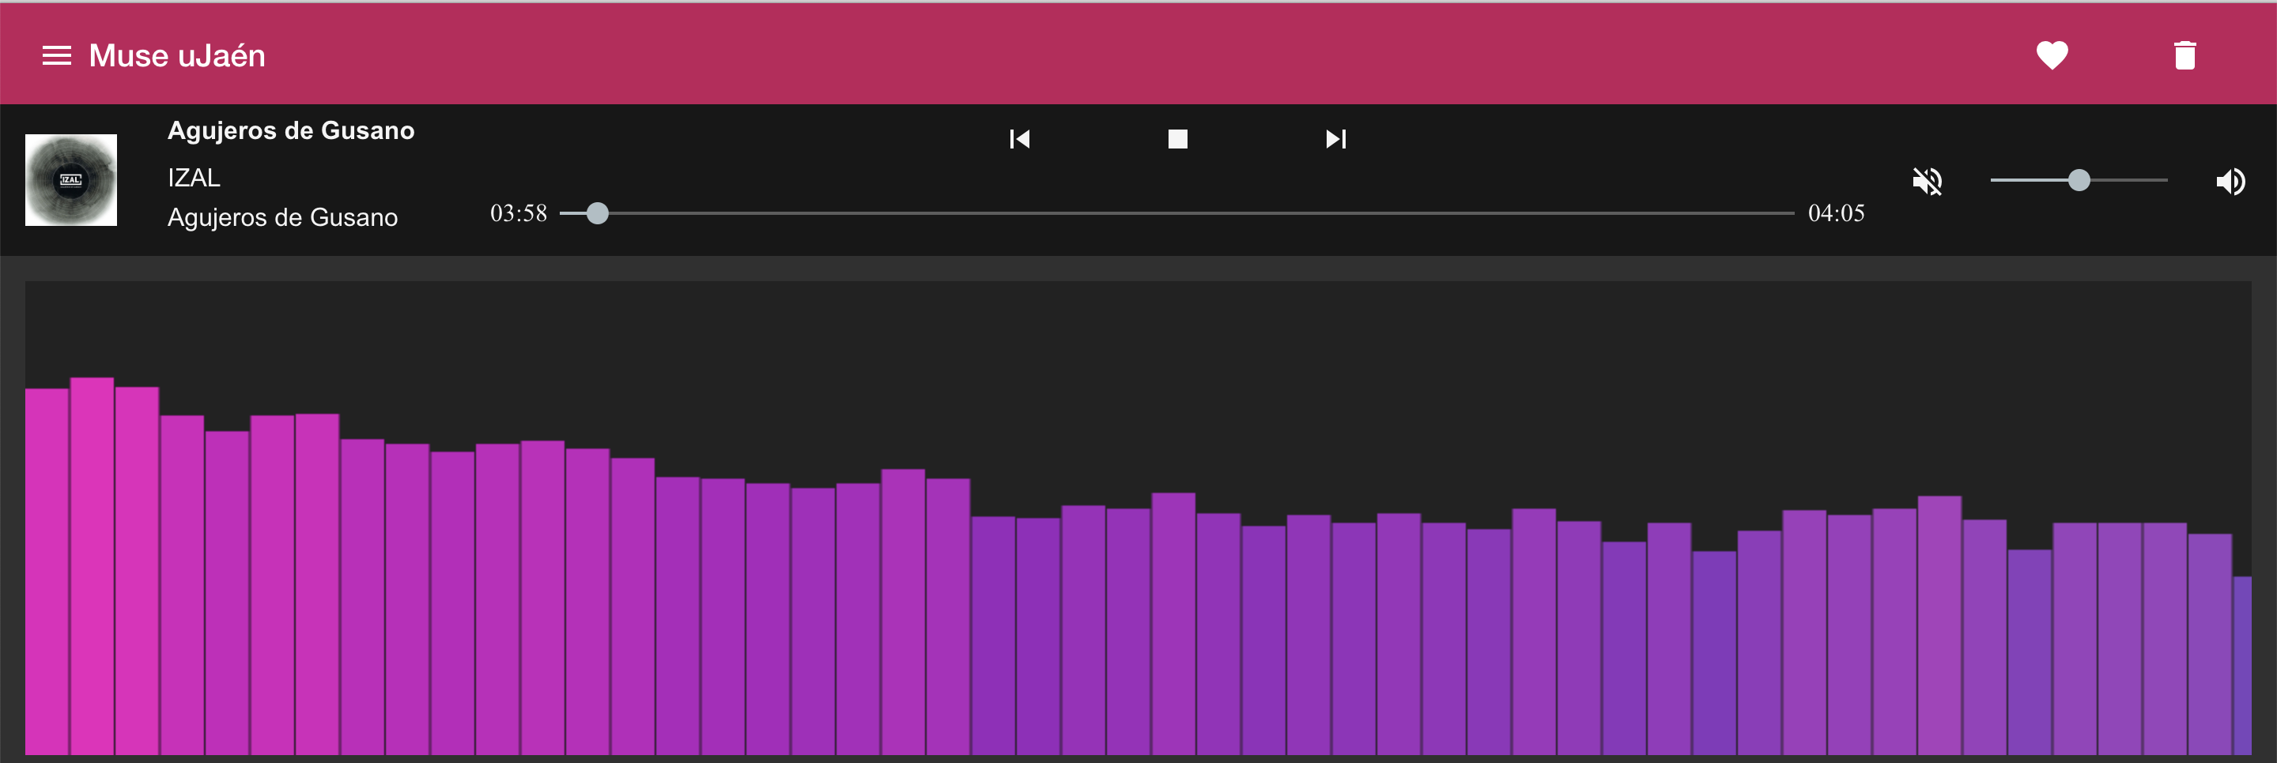
Task: Stop playback with the stop button
Action: 1177,139
